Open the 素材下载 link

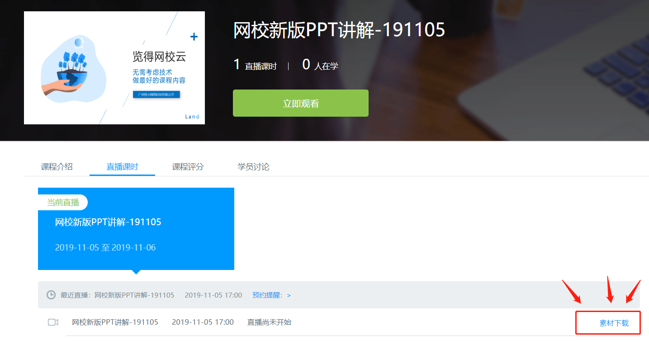pos(614,323)
